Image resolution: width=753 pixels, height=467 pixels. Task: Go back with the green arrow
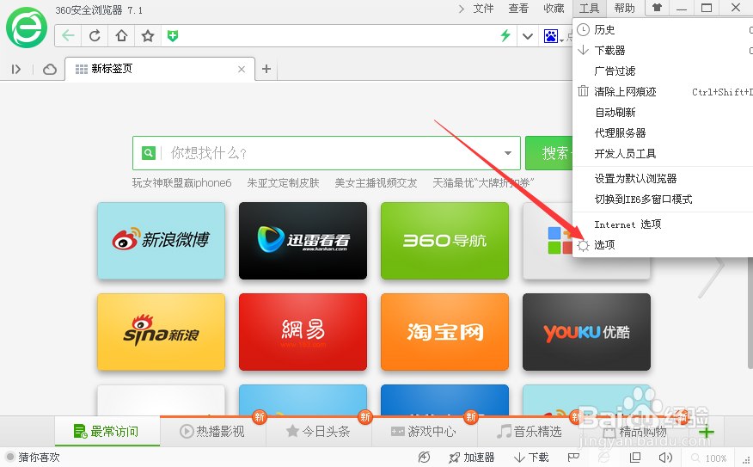click(68, 35)
